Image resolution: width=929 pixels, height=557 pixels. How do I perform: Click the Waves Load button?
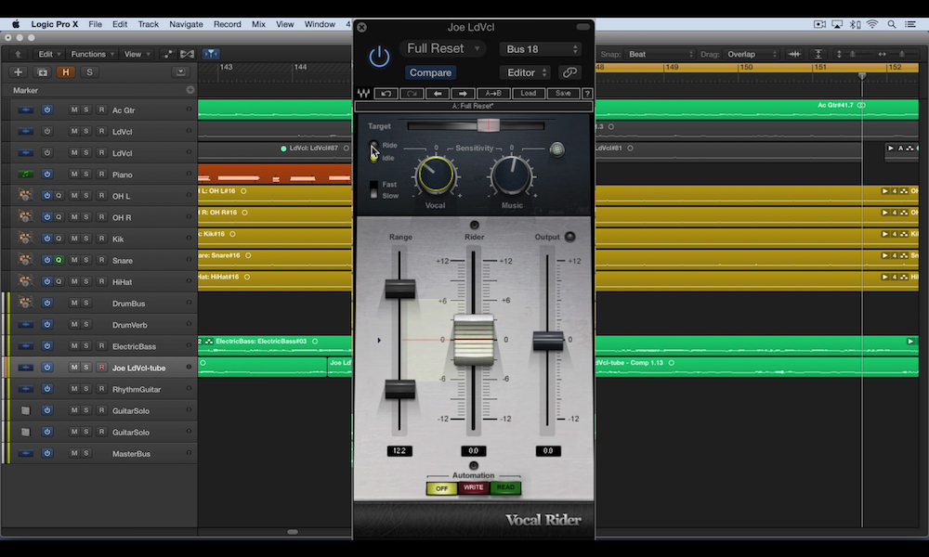(x=528, y=94)
